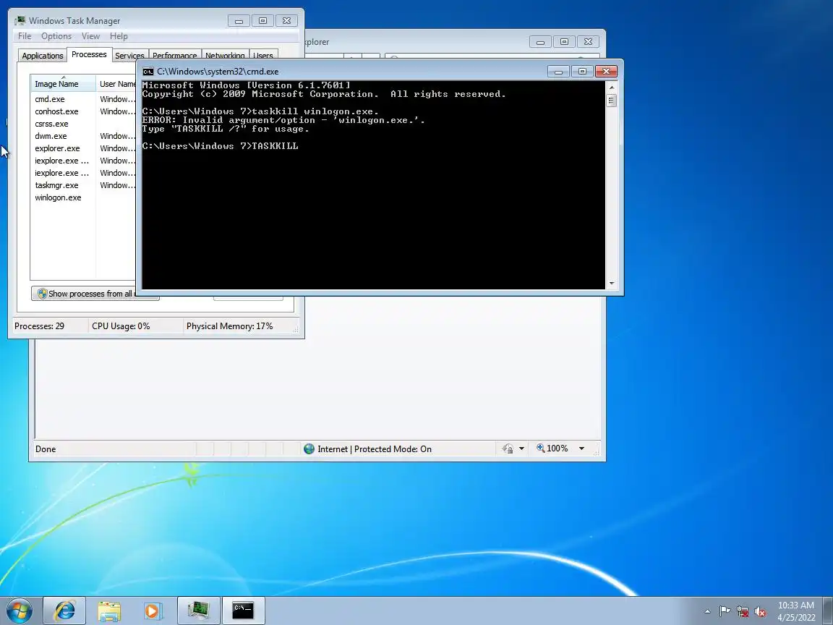Open IE privacy/security dropdown arrow in status bar
Image resolution: width=833 pixels, height=625 pixels.
(x=521, y=448)
